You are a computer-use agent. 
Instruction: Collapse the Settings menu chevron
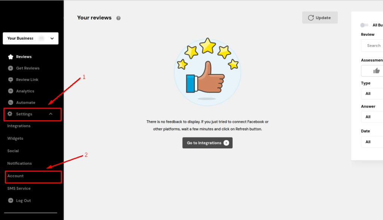coord(51,114)
